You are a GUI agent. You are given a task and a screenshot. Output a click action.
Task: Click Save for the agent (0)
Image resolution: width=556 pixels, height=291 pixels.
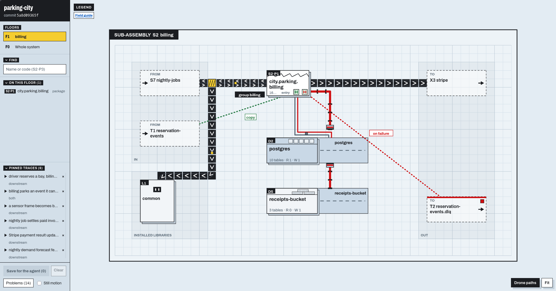[x=26, y=271]
